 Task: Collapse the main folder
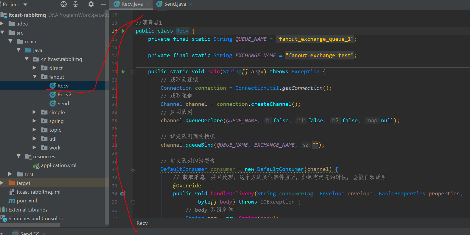(10, 41)
